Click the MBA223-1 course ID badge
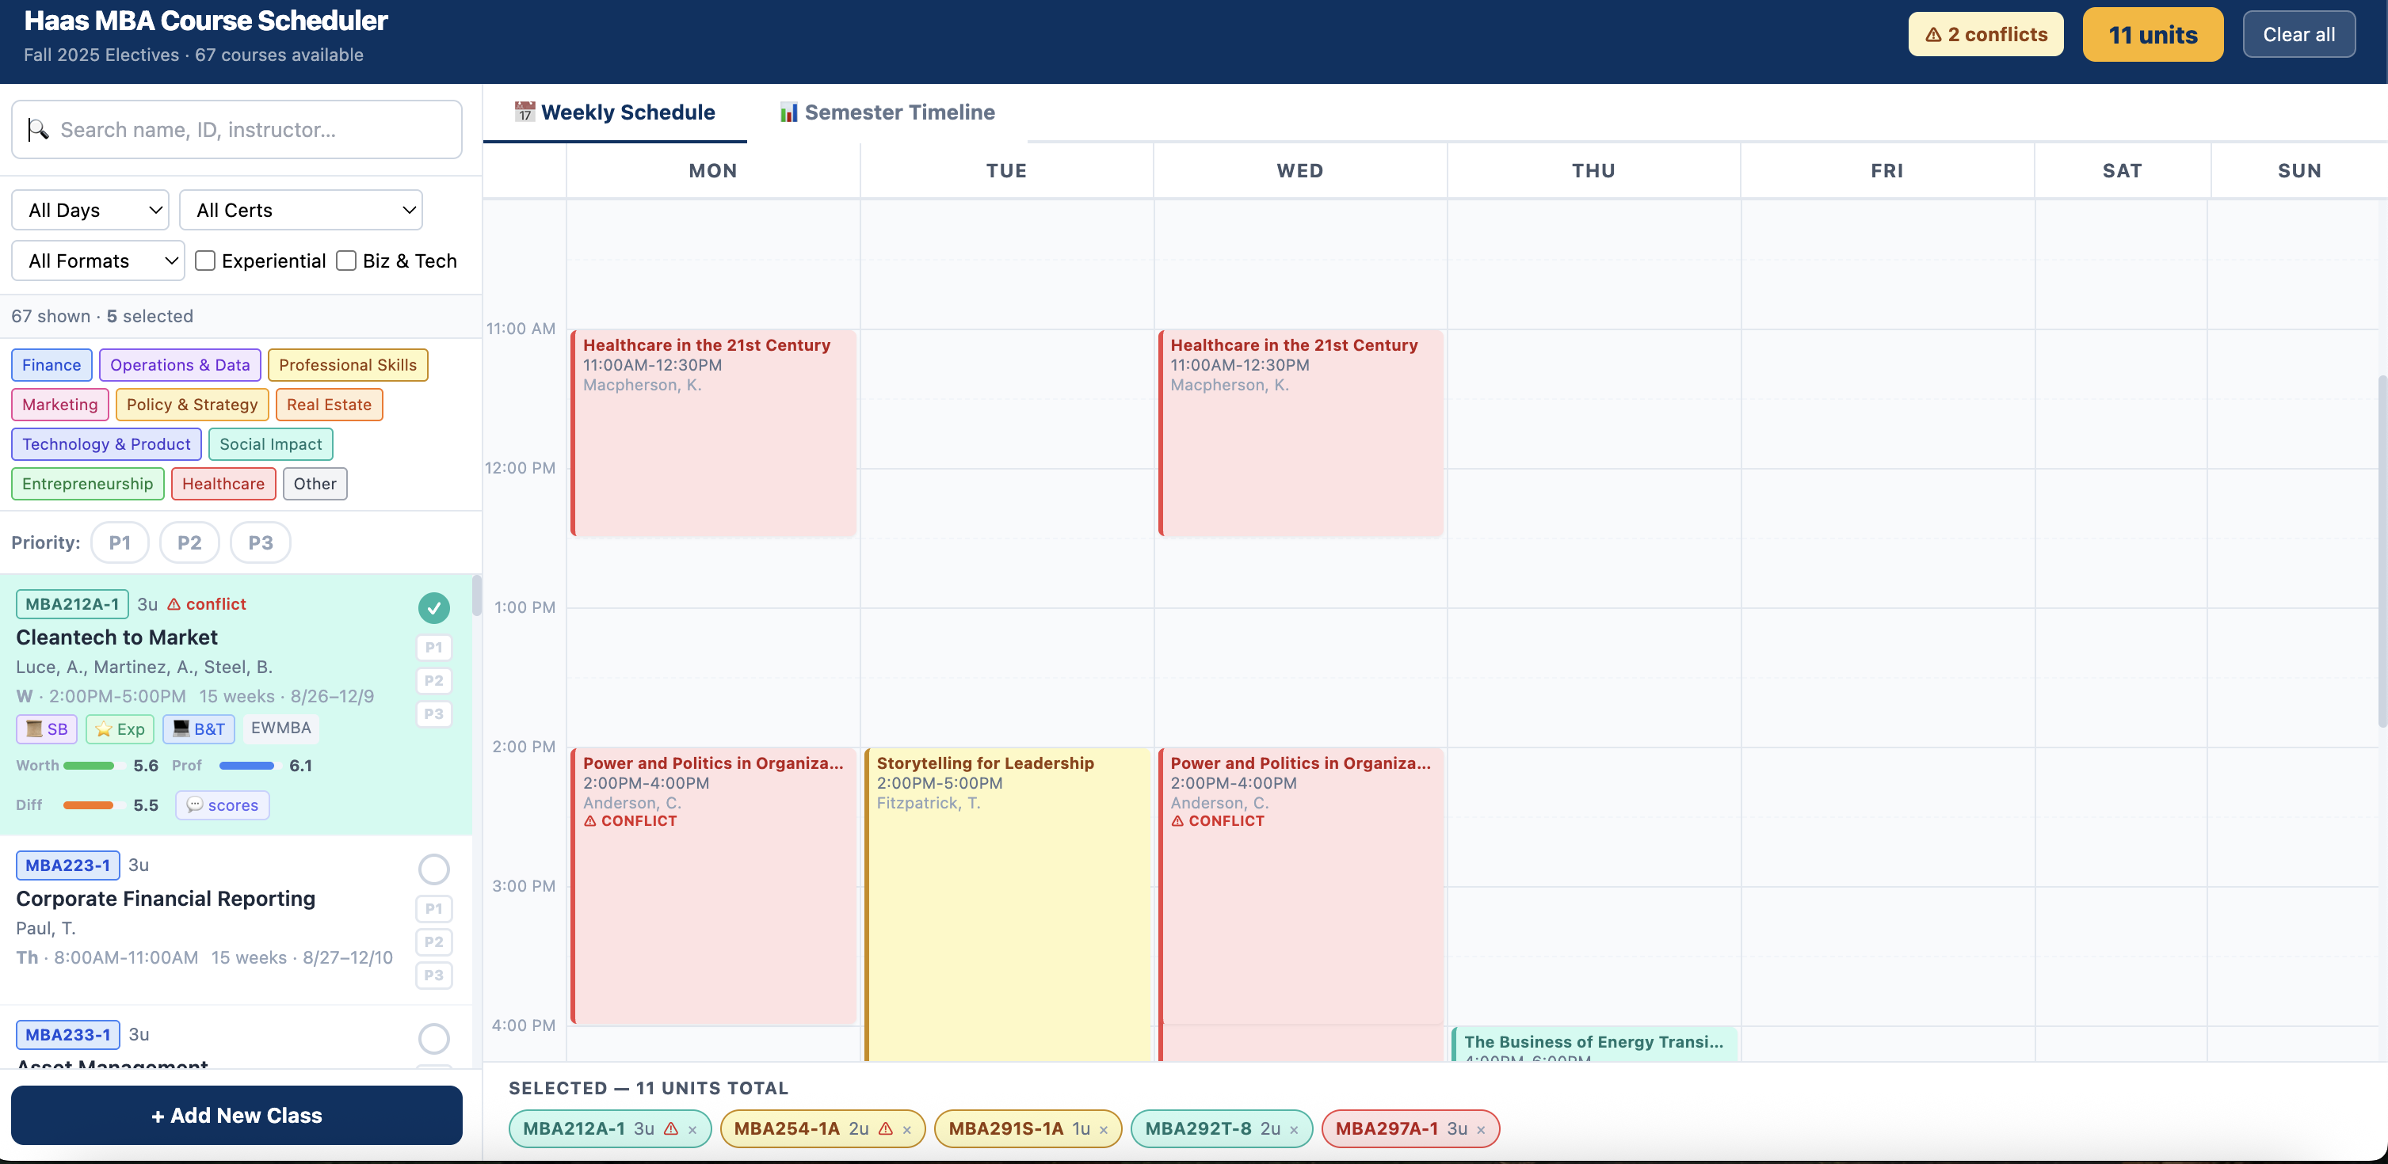The width and height of the screenshot is (2388, 1164). click(67, 865)
